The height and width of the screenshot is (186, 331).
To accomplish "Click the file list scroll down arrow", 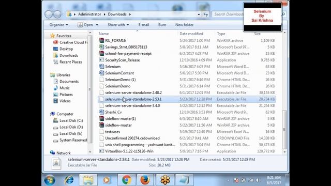I will pyautogui.click(x=284, y=151).
